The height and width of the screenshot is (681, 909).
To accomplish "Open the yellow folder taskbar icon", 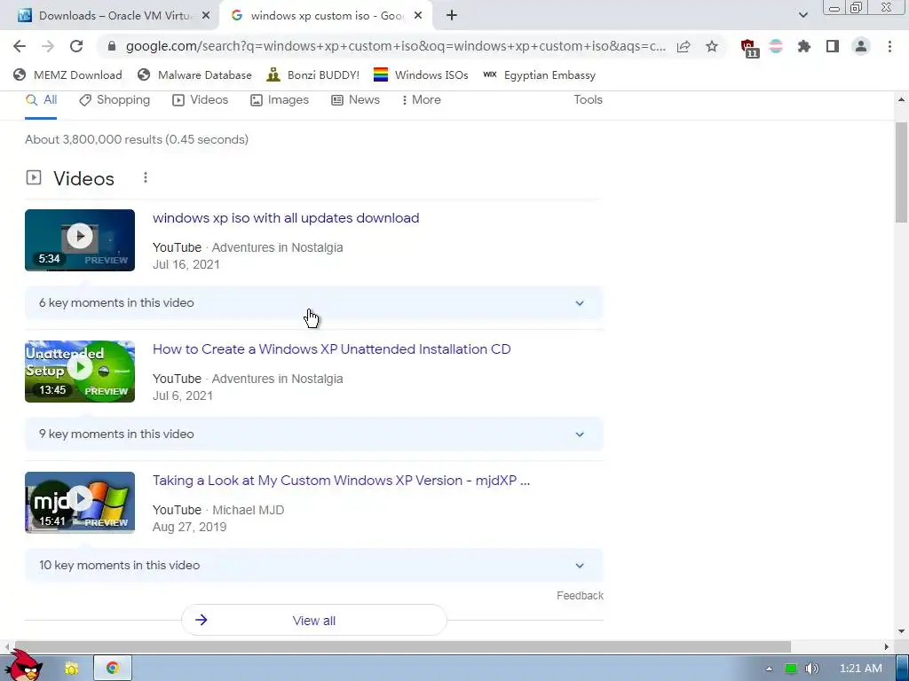I will [72, 669].
